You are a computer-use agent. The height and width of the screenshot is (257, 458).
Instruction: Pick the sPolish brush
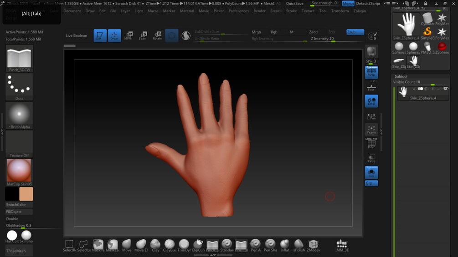pos(299,246)
